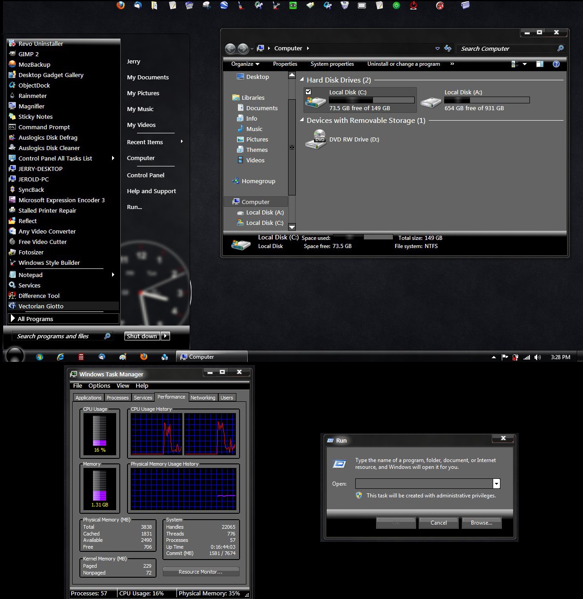583x599 pixels.
Task: Click Uninstall or change a program
Action: coord(404,64)
